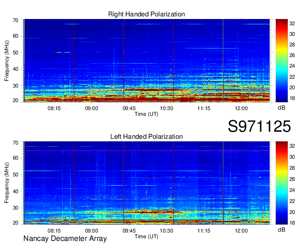Click the bottom plot Frequency (MHz) label

pos(7,183)
